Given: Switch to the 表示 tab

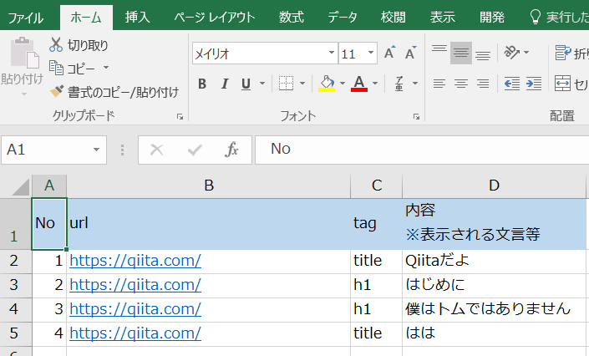Looking at the screenshot, I should (443, 18).
